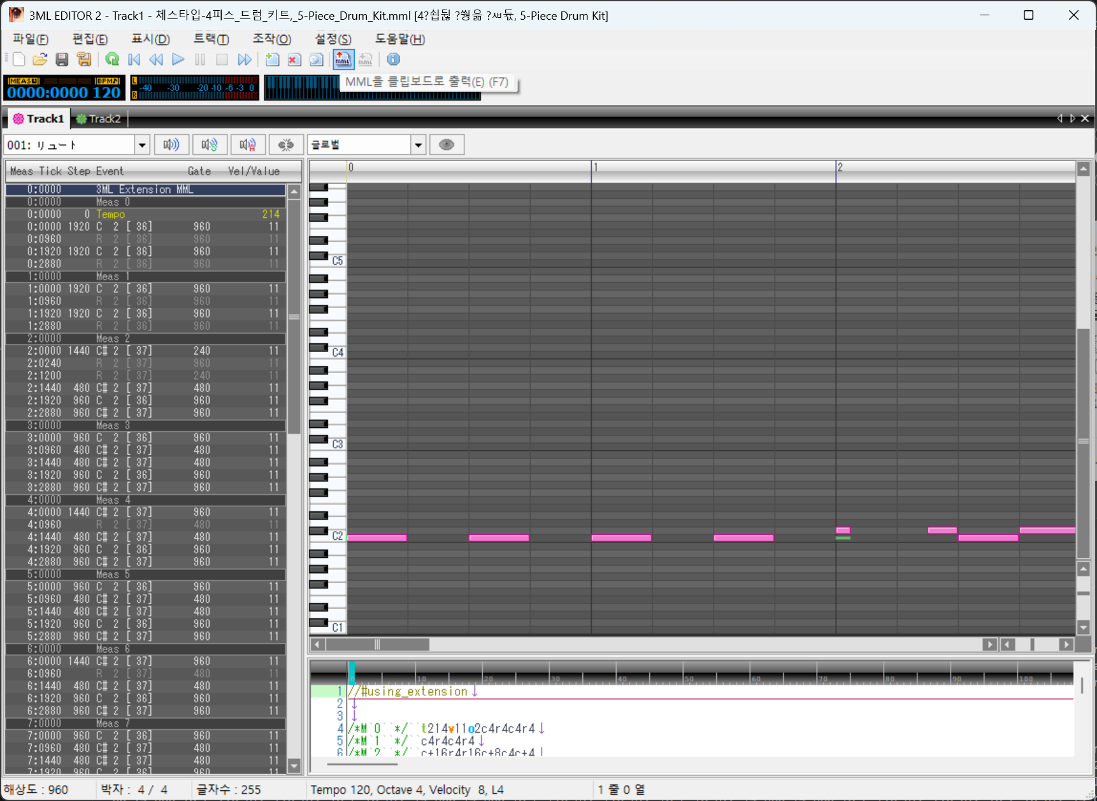Toggle the track mute speaker button

point(171,145)
